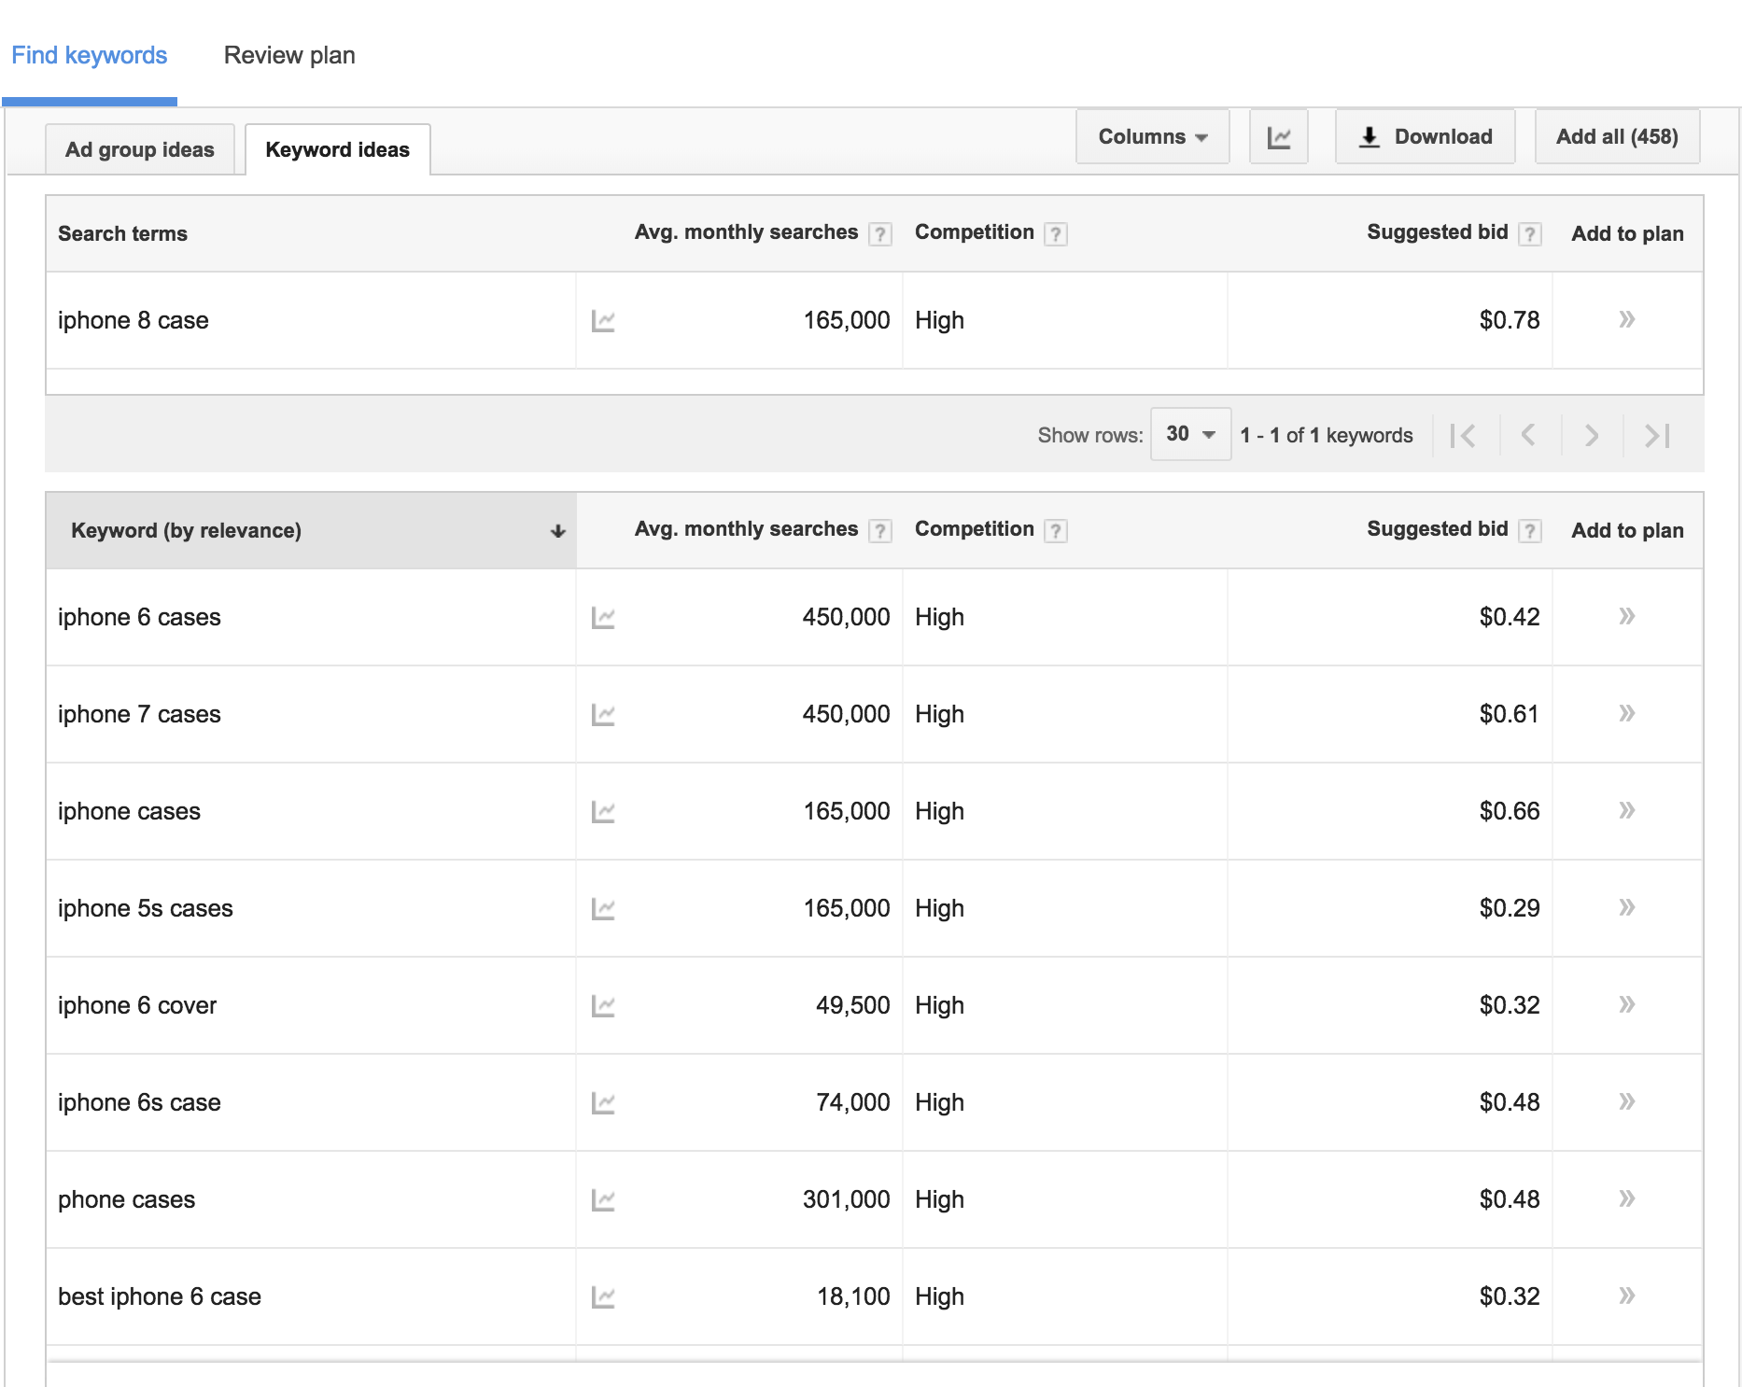
Task: Select the iphone 6 cover keyword text
Action: pos(137,1006)
